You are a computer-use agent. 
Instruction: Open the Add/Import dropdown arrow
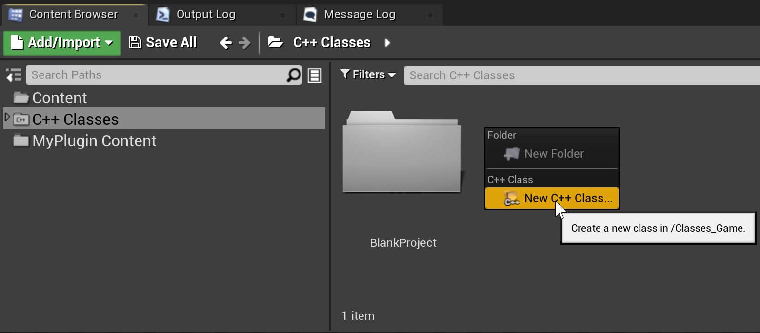coord(108,43)
